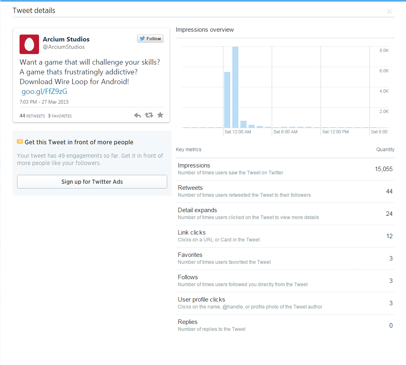The width and height of the screenshot is (406, 365).
Task: Click the Impressions overview heading
Action: (205, 30)
